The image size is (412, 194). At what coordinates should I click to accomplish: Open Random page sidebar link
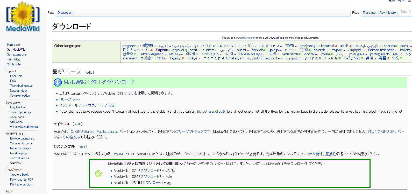click(19, 153)
